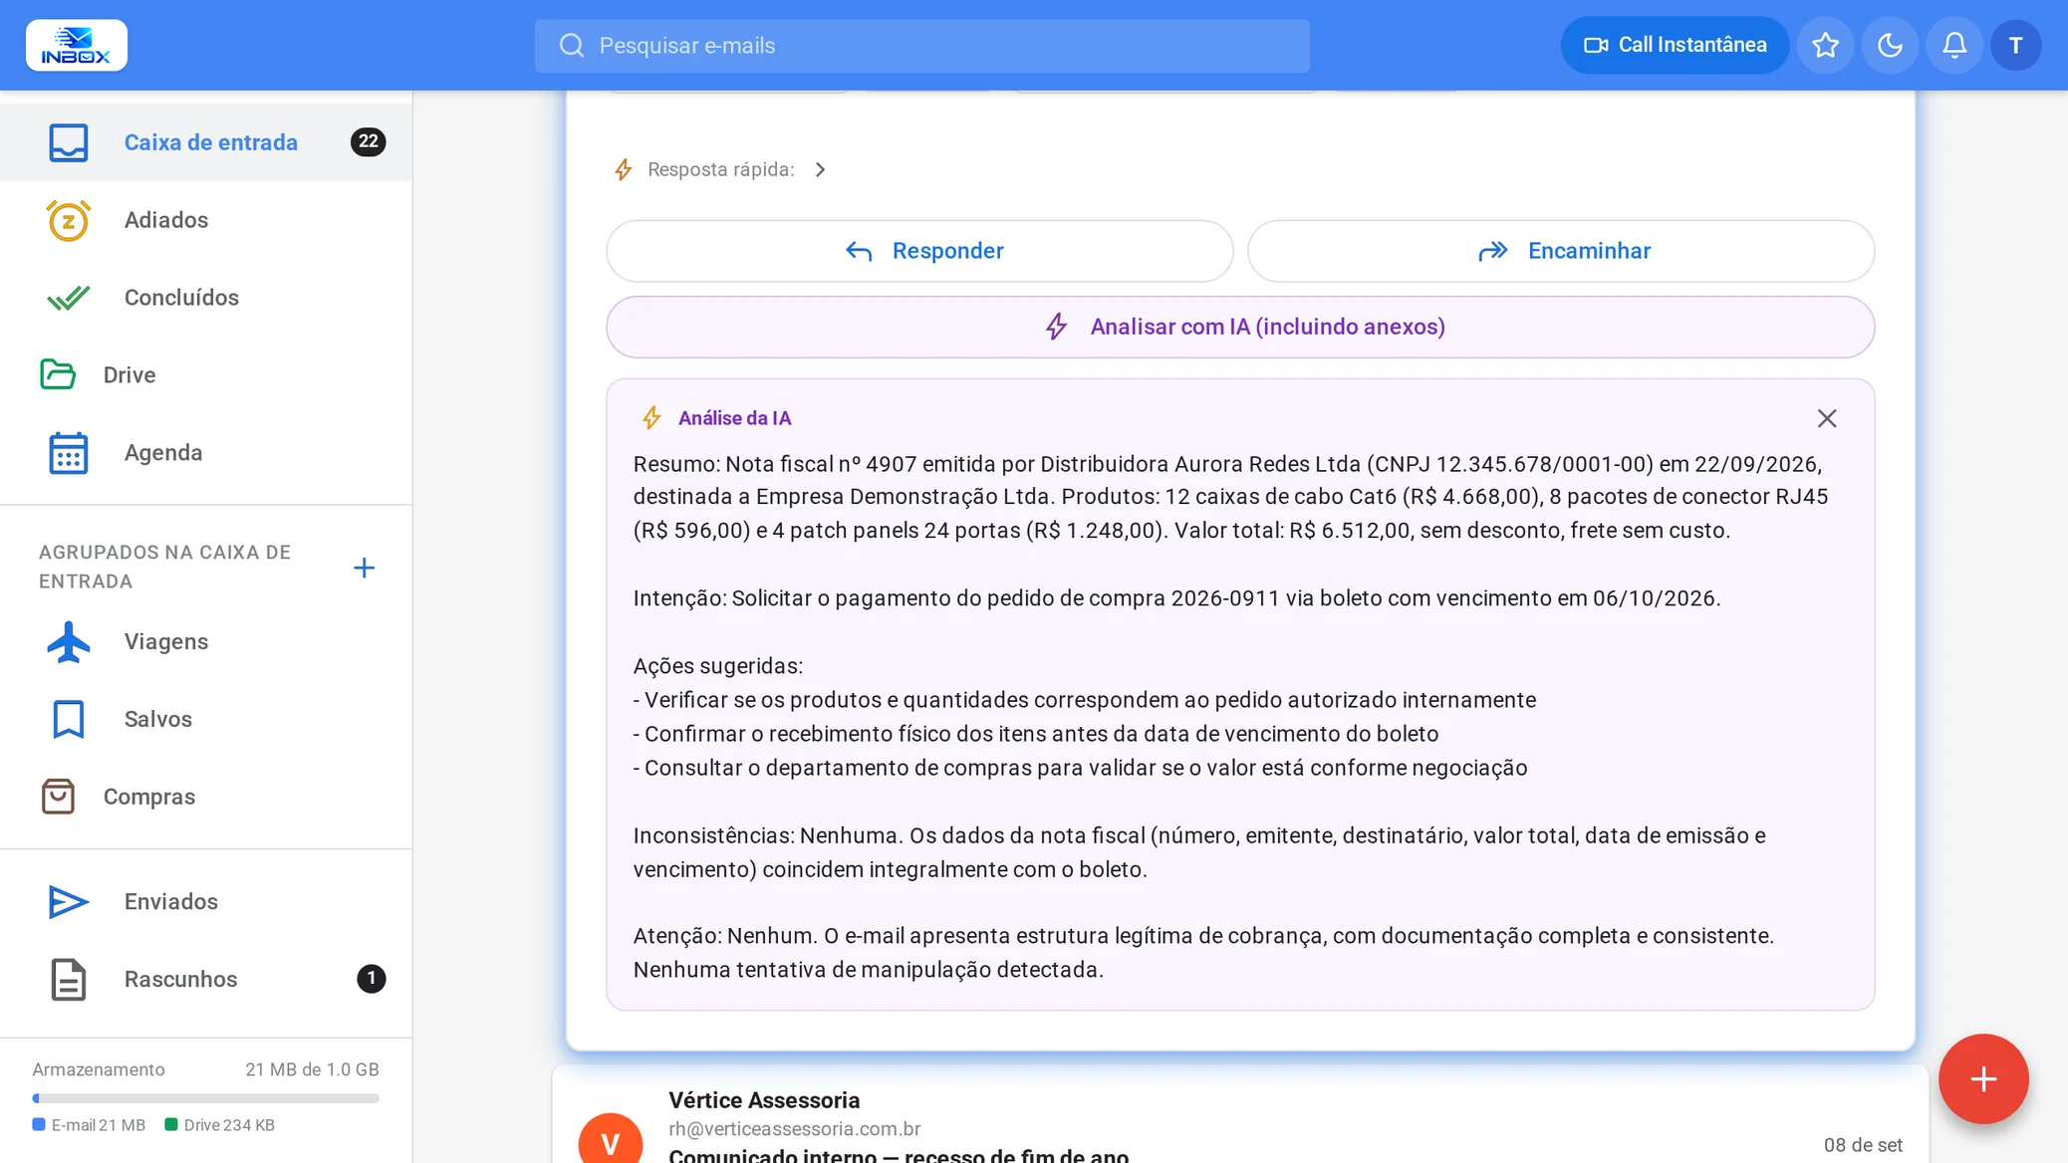Click the 'Drive 234 KB' storage legend
Viewport: 2068px width, 1163px height.
pos(220,1125)
